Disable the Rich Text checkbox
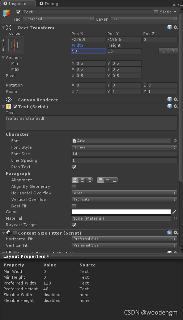This screenshot has height=320, width=183. pyautogui.click(x=74, y=167)
